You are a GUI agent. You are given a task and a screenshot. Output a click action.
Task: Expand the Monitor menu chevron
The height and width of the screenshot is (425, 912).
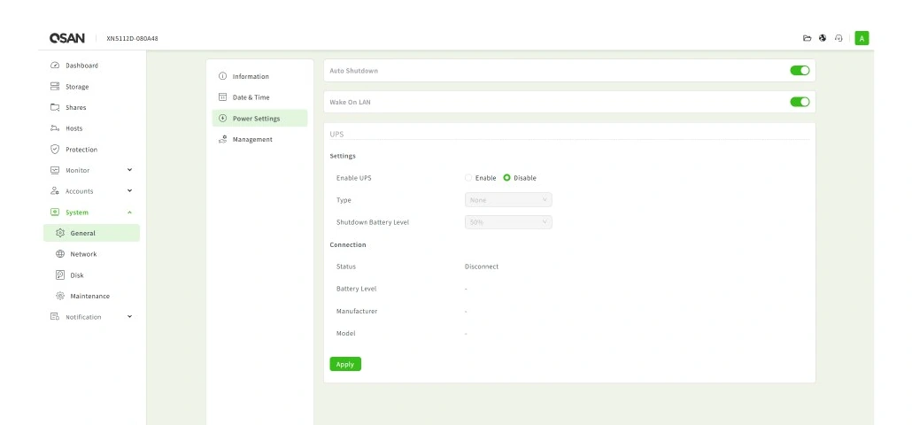point(129,170)
